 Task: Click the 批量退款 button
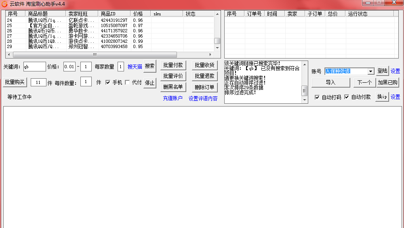click(204, 76)
